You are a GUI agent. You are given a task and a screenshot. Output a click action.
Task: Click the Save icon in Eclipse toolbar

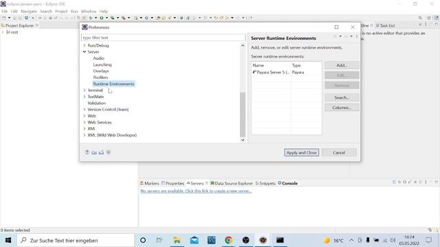pos(15,18)
